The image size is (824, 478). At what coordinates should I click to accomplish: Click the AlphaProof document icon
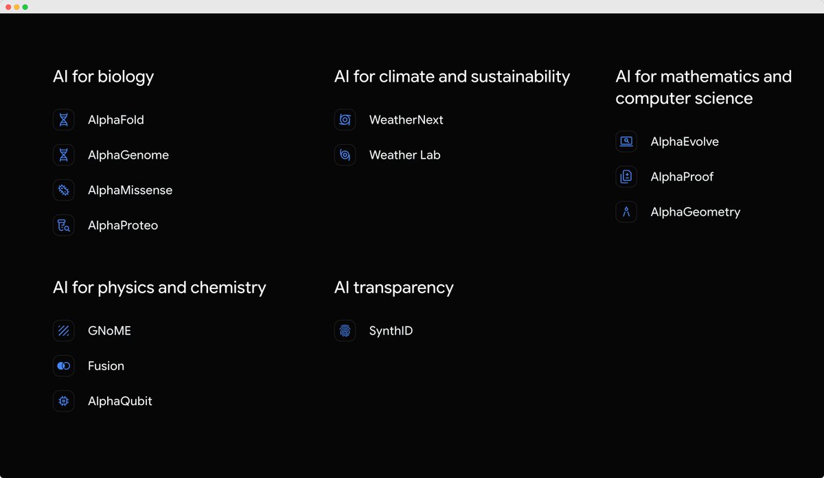click(x=626, y=177)
